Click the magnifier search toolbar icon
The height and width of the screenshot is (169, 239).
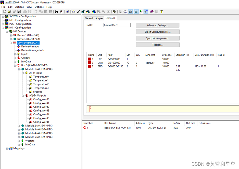(x=125, y=11)
